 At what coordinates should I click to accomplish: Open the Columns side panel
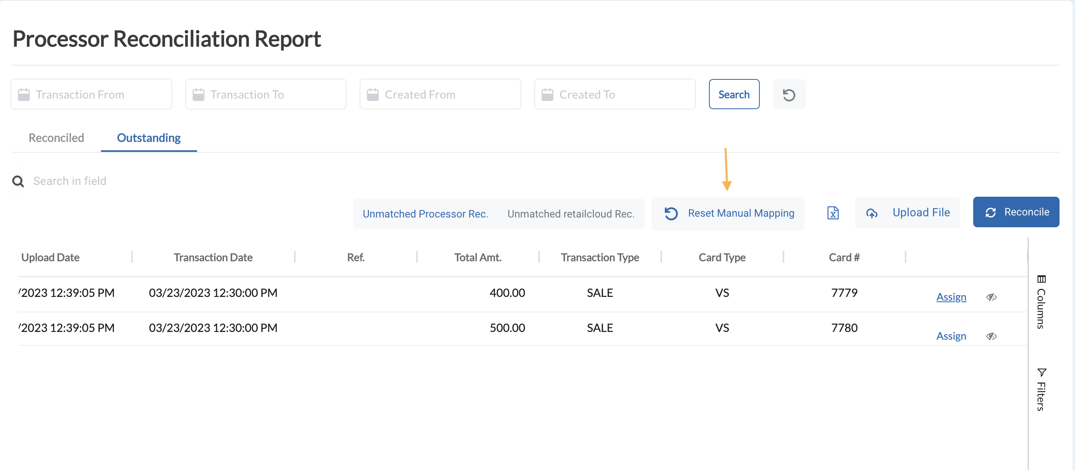[x=1041, y=302]
